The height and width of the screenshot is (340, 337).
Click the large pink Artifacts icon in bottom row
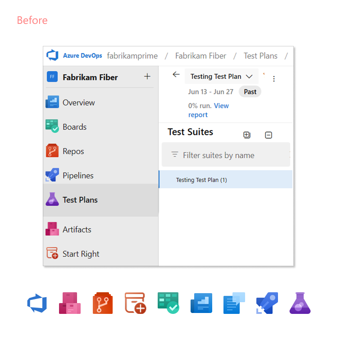[x=70, y=303]
